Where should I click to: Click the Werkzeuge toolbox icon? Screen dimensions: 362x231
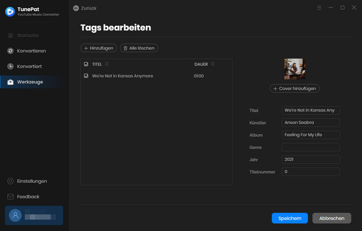click(x=10, y=82)
